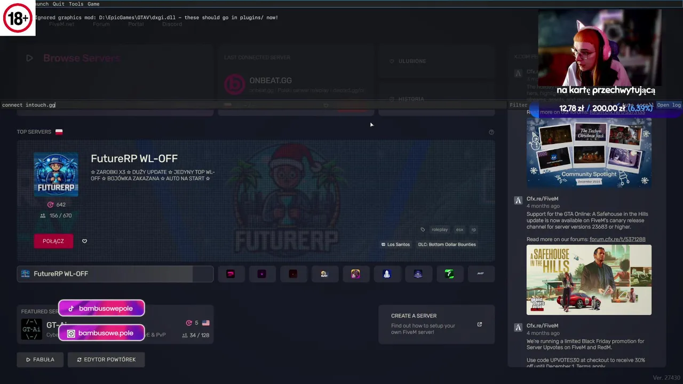
Task: Select the pink-bordered character server icon
Action: 355,274
